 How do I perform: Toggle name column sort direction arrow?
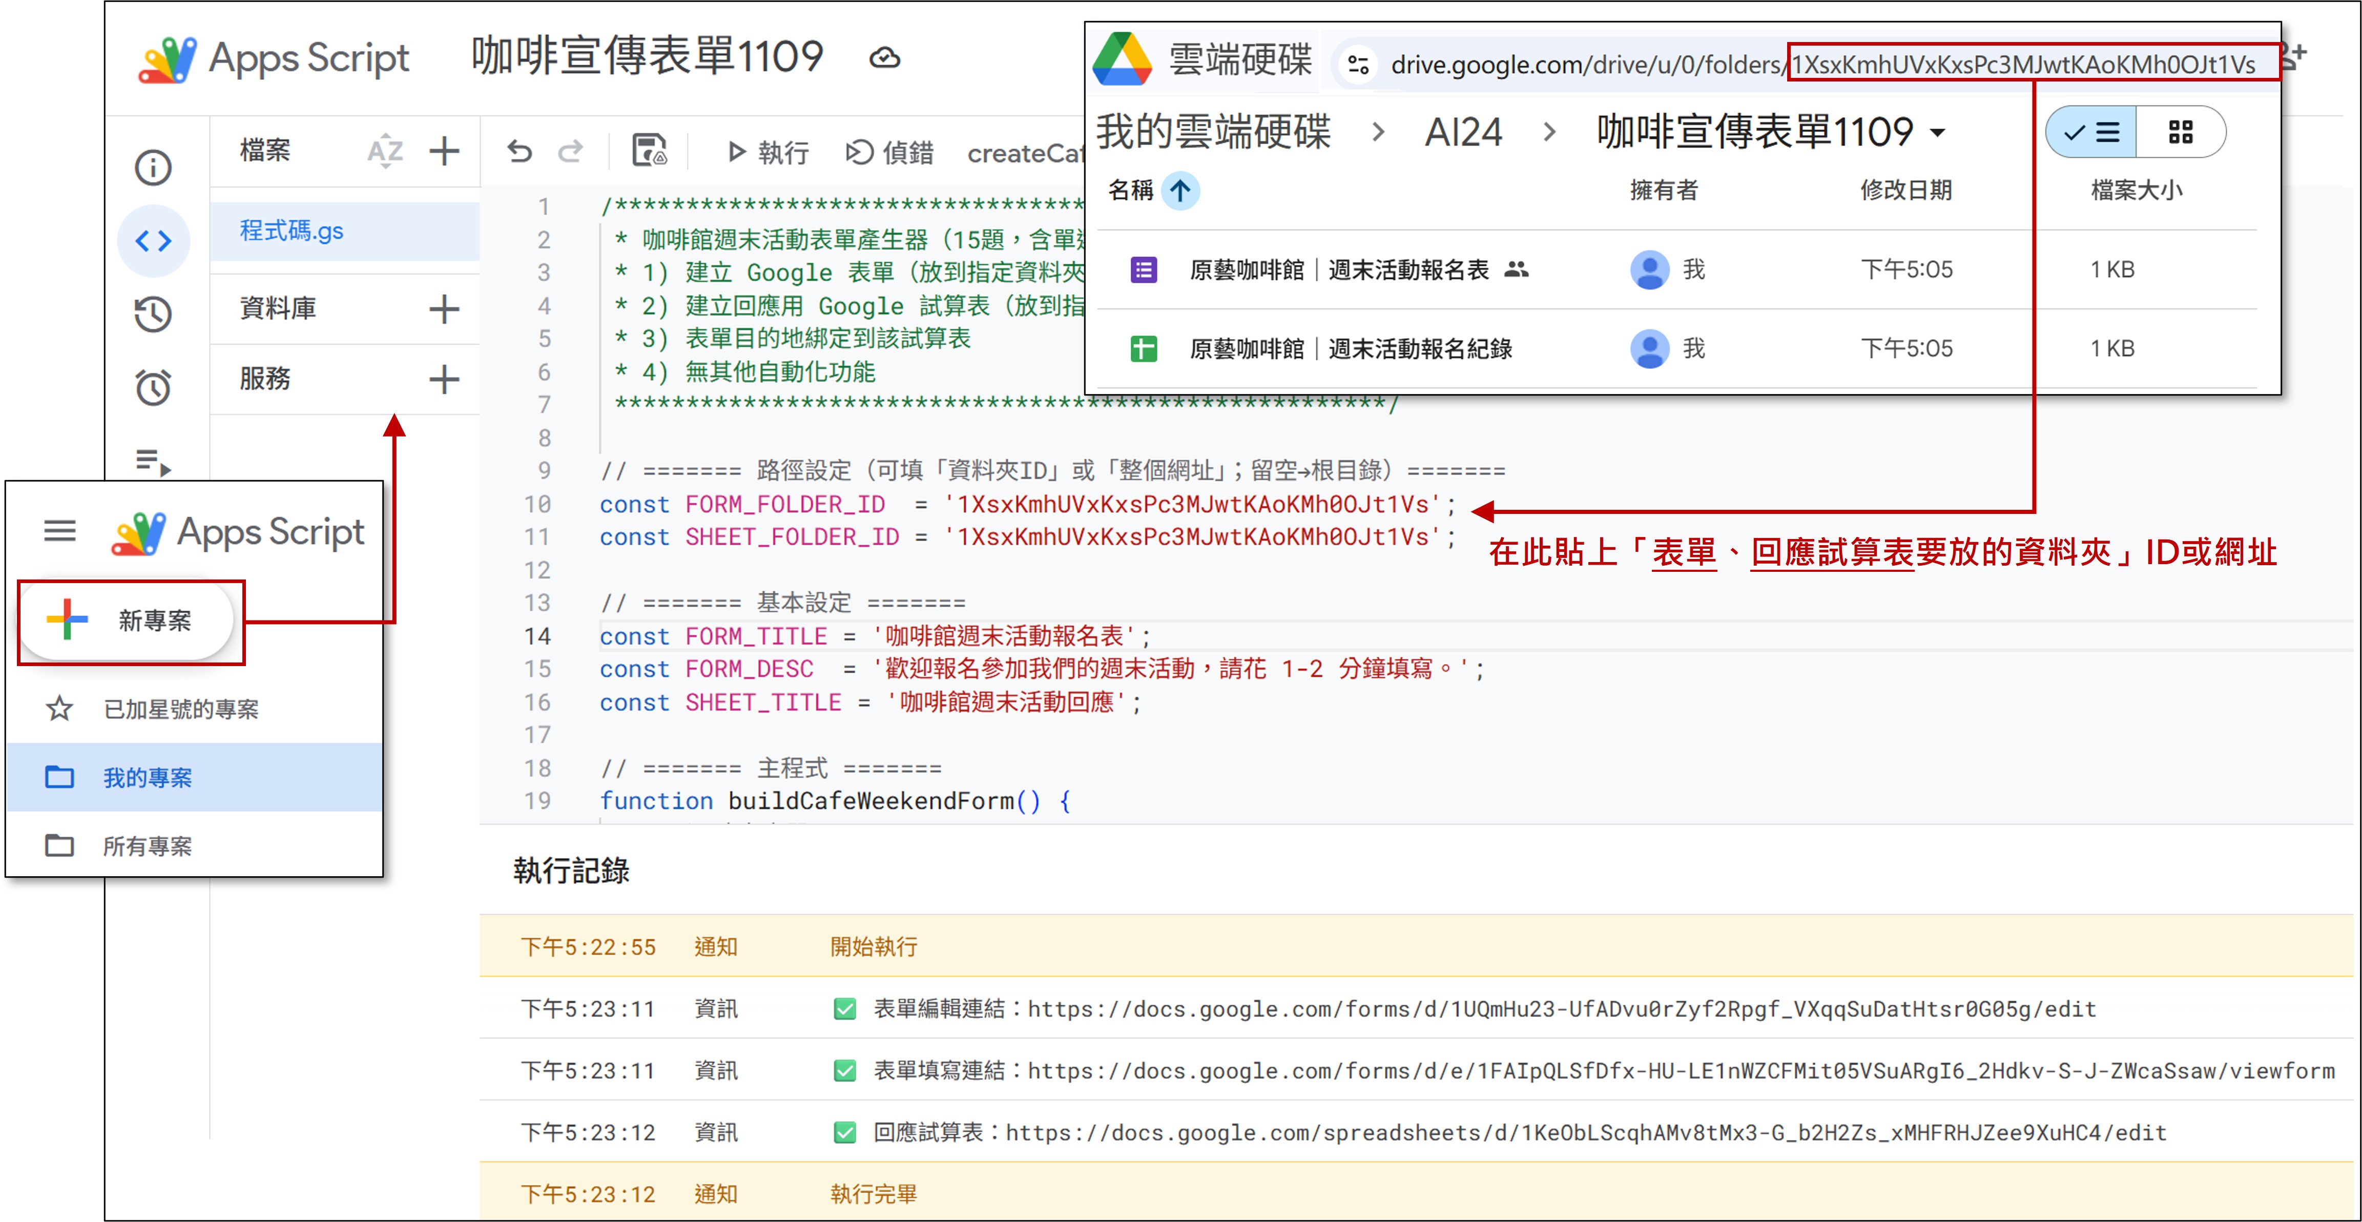pyautogui.click(x=1180, y=191)
